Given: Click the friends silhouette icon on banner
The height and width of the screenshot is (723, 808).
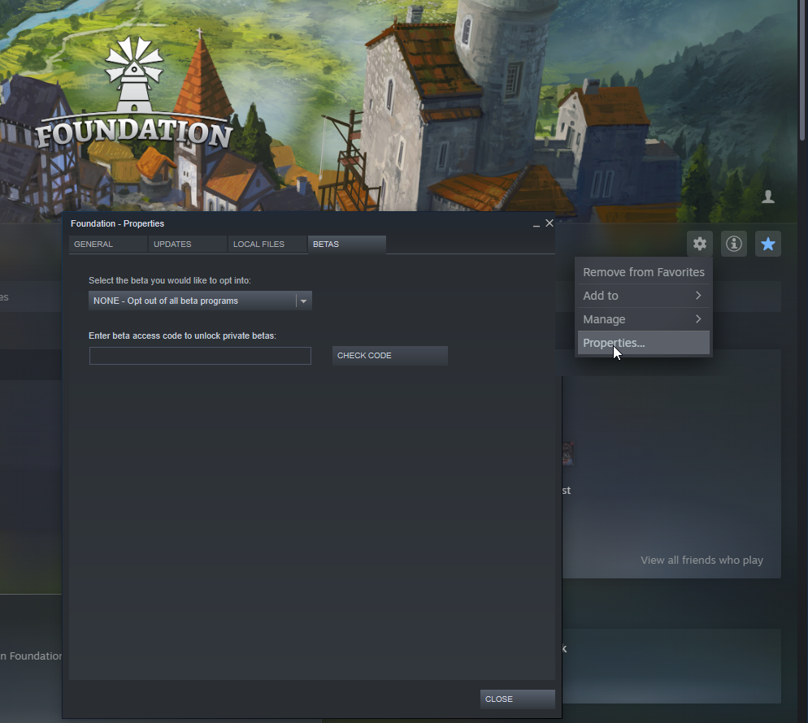Looking at the screenshot, I should [768, 197].
